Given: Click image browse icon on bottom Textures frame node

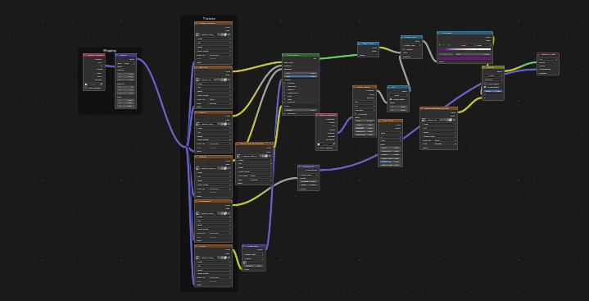Looking at the screenshot, I should (197, 258).
